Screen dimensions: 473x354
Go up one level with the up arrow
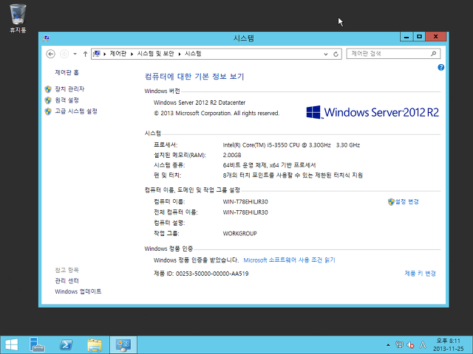tap(86, 54)
